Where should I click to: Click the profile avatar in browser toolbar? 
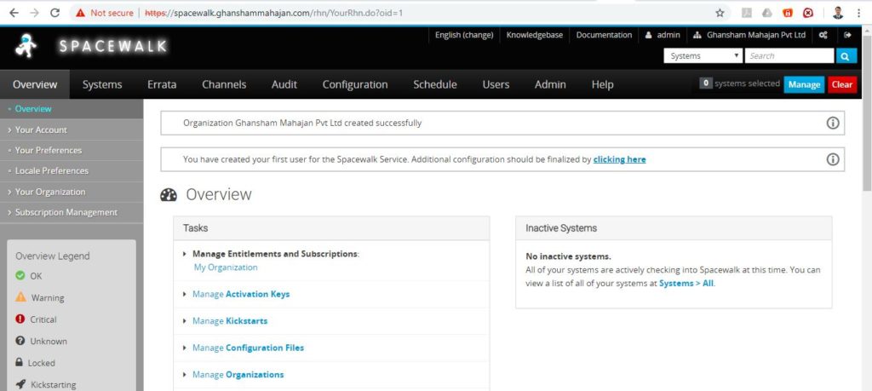[838, 13]
